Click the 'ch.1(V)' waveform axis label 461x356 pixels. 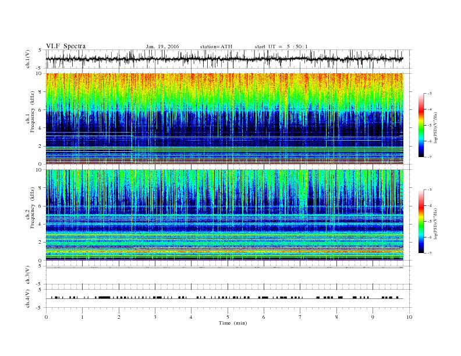coord(28,59)
